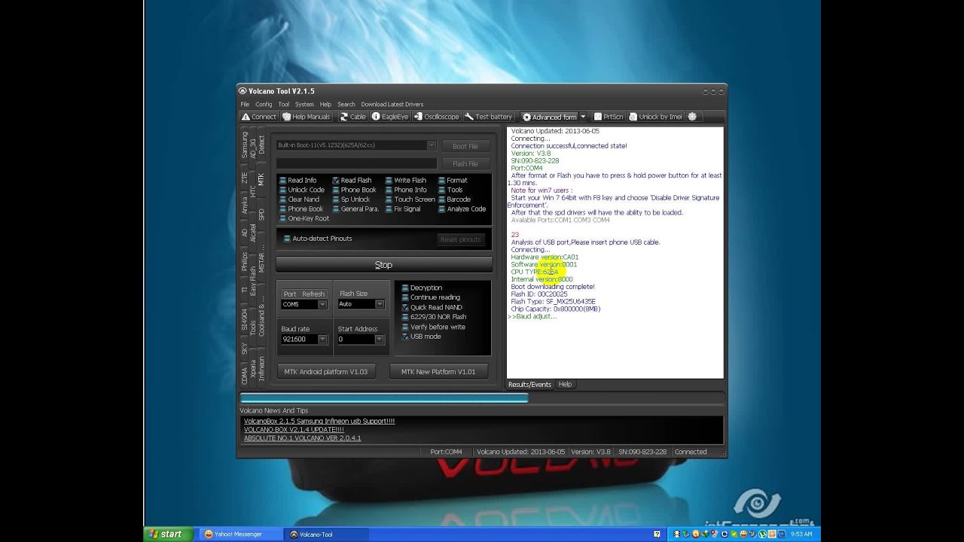Open the Flash Size dropdown
The image size is (964, 542).
pyautogui.click(x=380, y=304)
